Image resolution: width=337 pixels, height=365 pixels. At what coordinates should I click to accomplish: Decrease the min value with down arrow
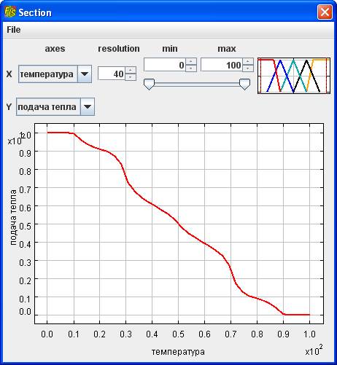tap(191, 68)
